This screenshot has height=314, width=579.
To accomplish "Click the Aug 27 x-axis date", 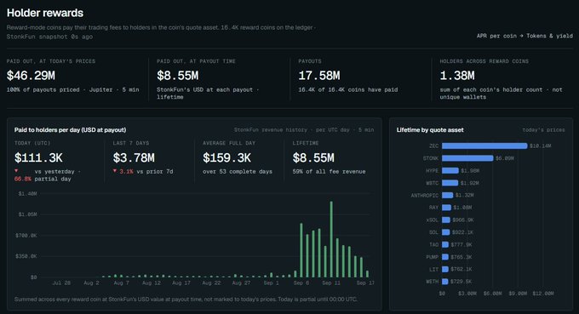I will [241, 283].
